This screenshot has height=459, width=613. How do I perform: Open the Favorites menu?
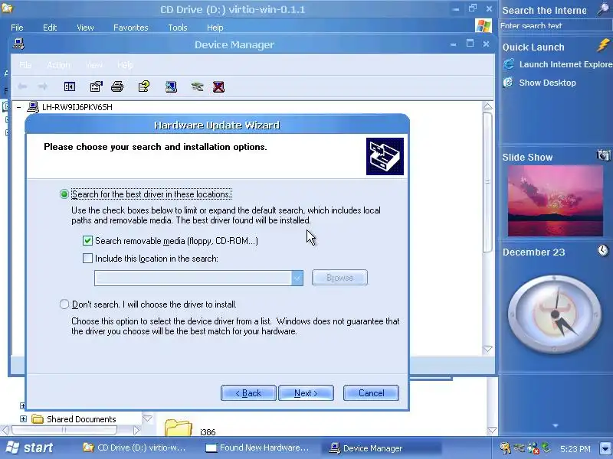[130, 28]
